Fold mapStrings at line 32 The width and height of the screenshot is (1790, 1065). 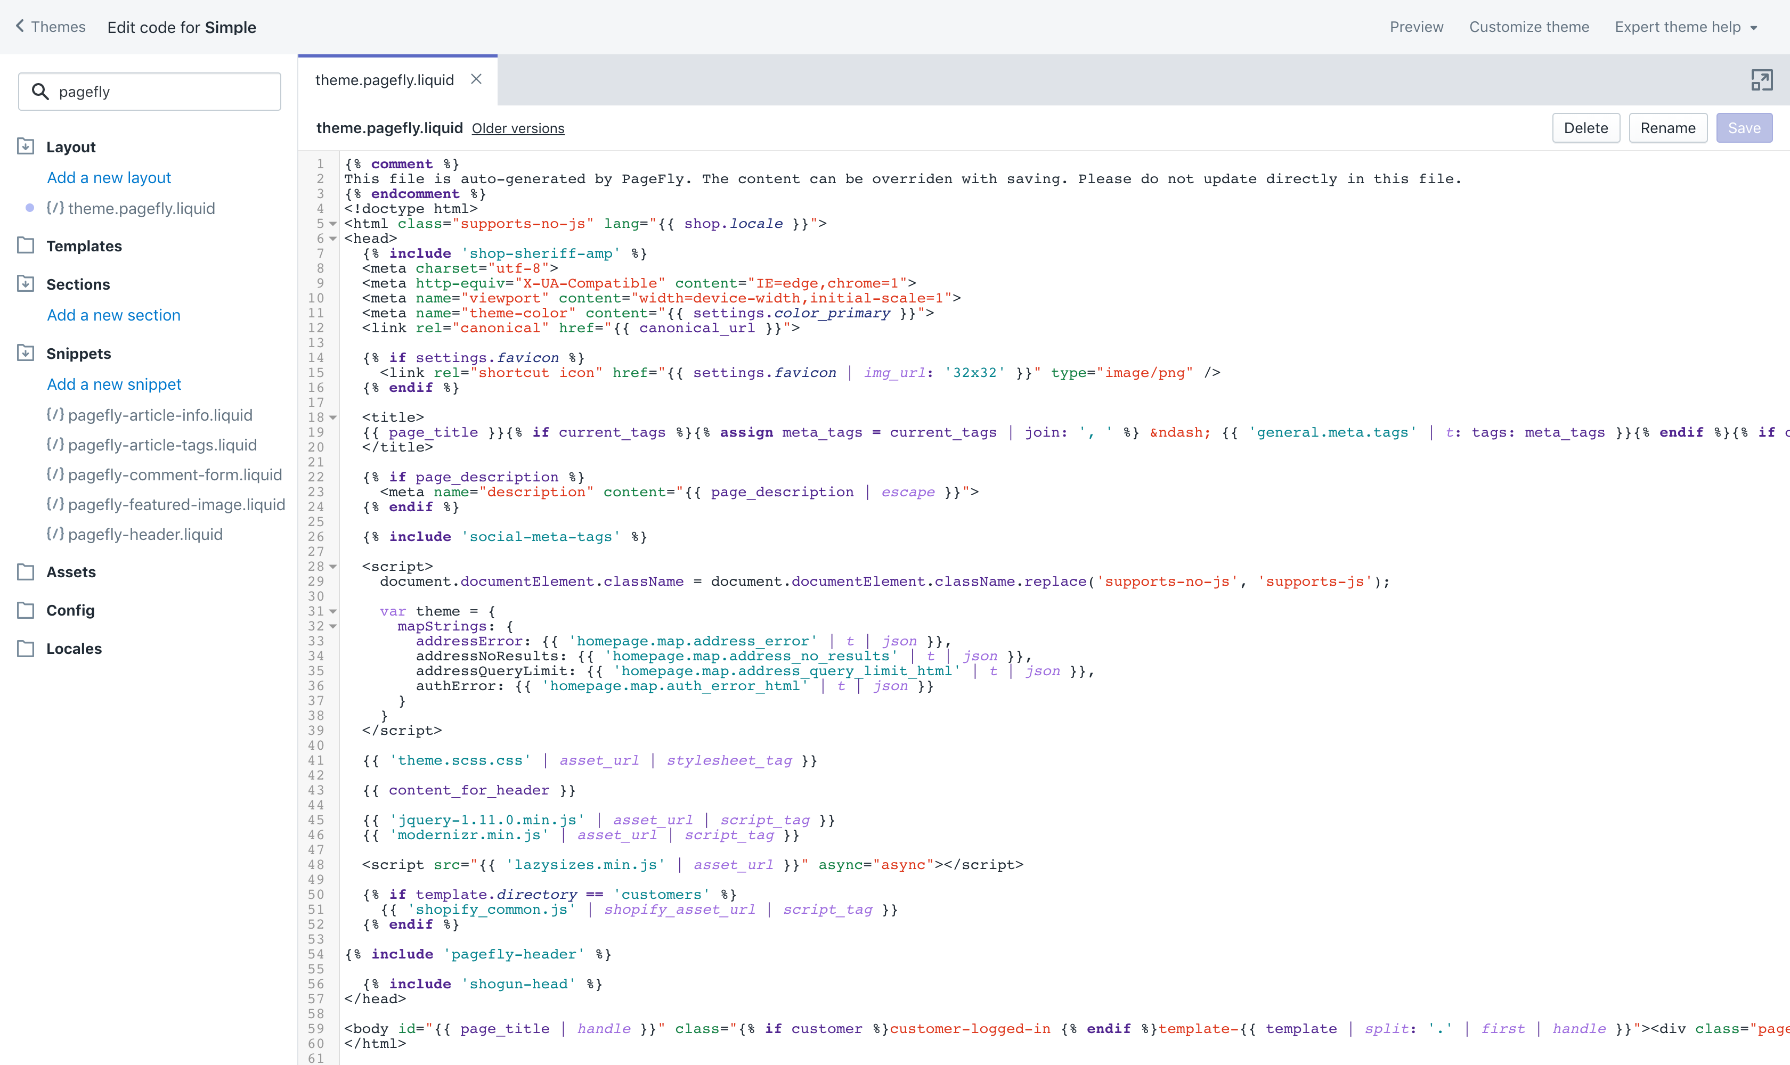pyautogui.click(x=333, y=627)
